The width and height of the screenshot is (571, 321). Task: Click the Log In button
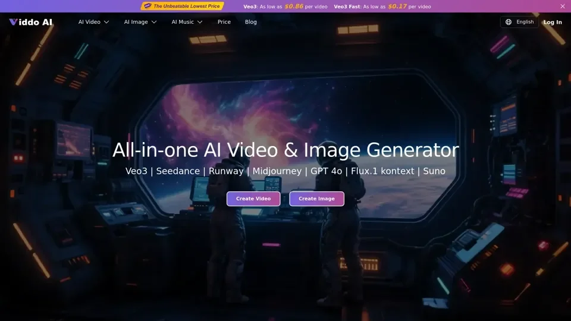(x=553, y=22)
